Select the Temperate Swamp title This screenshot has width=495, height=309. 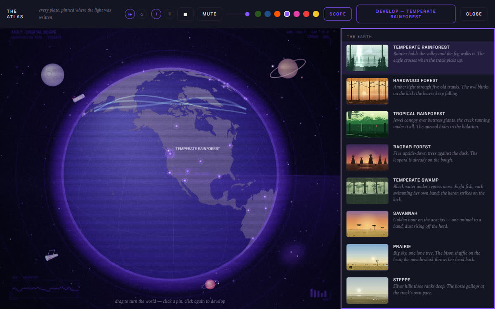(416, 180)
